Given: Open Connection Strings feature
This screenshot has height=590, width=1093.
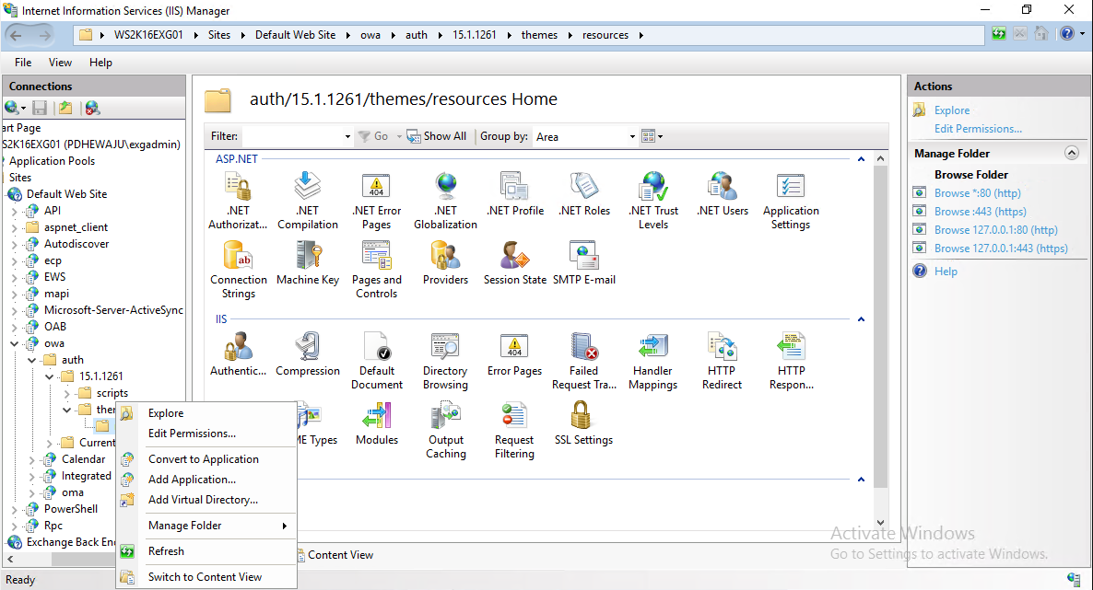Looking at the screenshot, I should [x=239, y=270].
